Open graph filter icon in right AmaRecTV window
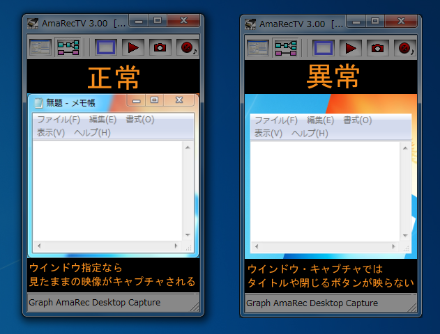The height and width of the screenshot is (334, 440). (286, 48)
